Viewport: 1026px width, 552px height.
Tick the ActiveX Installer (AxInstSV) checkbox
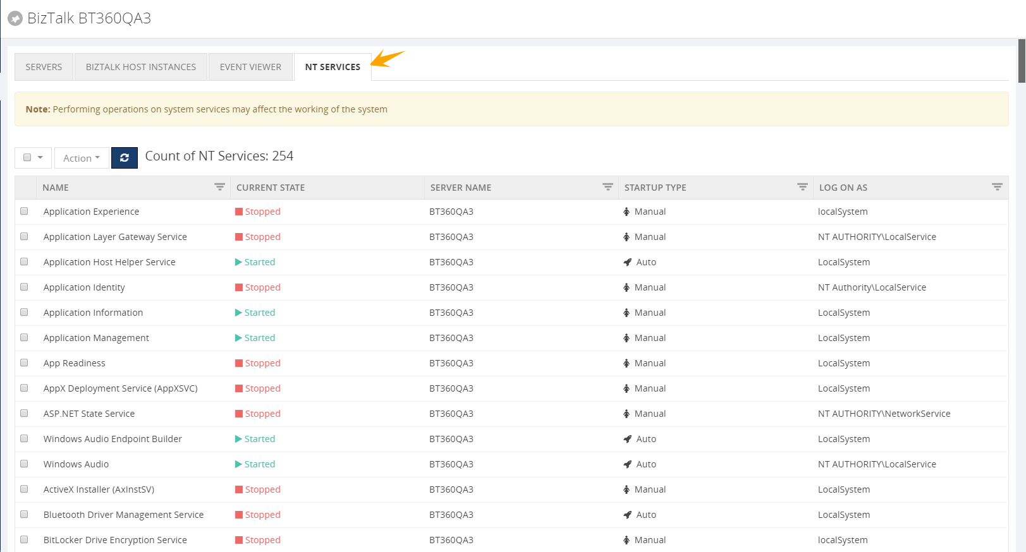point(24,489)
